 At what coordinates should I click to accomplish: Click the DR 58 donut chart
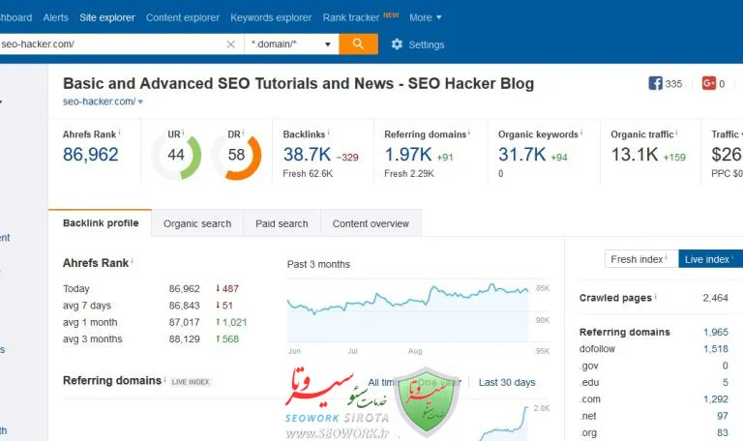pos(236,156)
